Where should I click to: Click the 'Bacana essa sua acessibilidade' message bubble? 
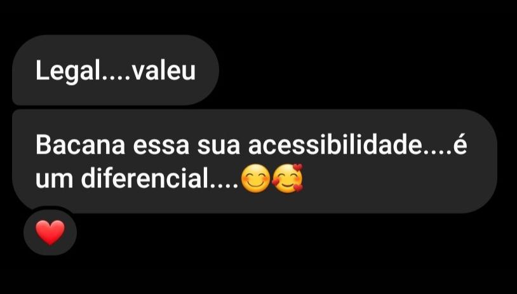click(x=255, y=161)
